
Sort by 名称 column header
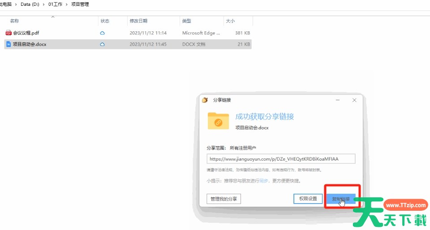pos(14,21)
